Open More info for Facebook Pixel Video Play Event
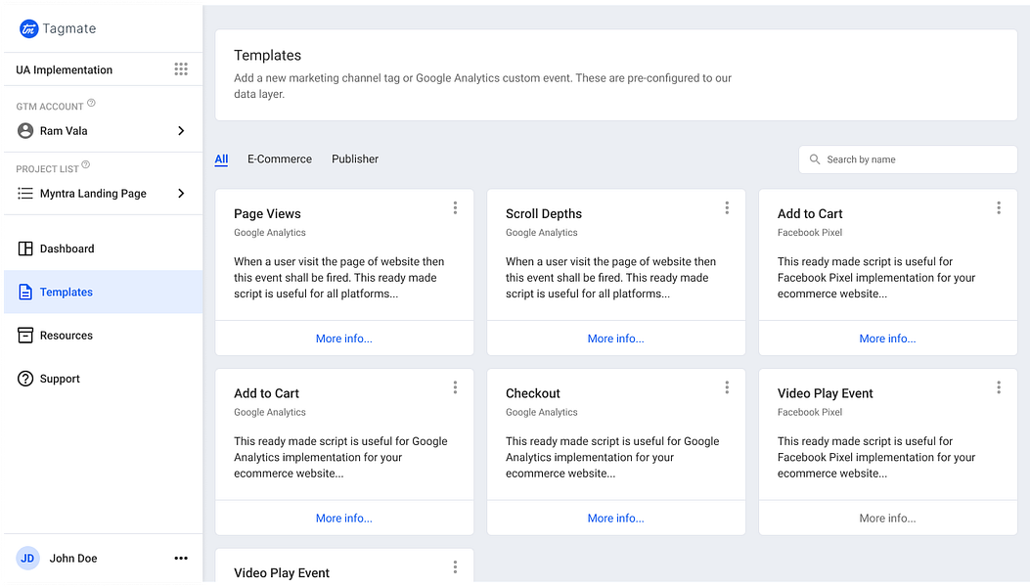Screen dimensions: 1030x587 tap(888, 518)
